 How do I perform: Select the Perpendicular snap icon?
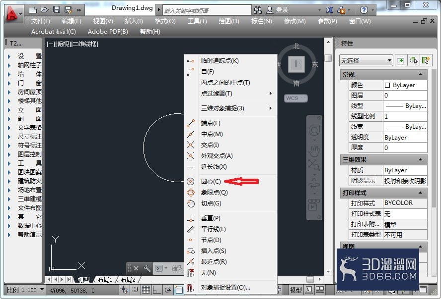pyautogui.click(x=191, y=218)
